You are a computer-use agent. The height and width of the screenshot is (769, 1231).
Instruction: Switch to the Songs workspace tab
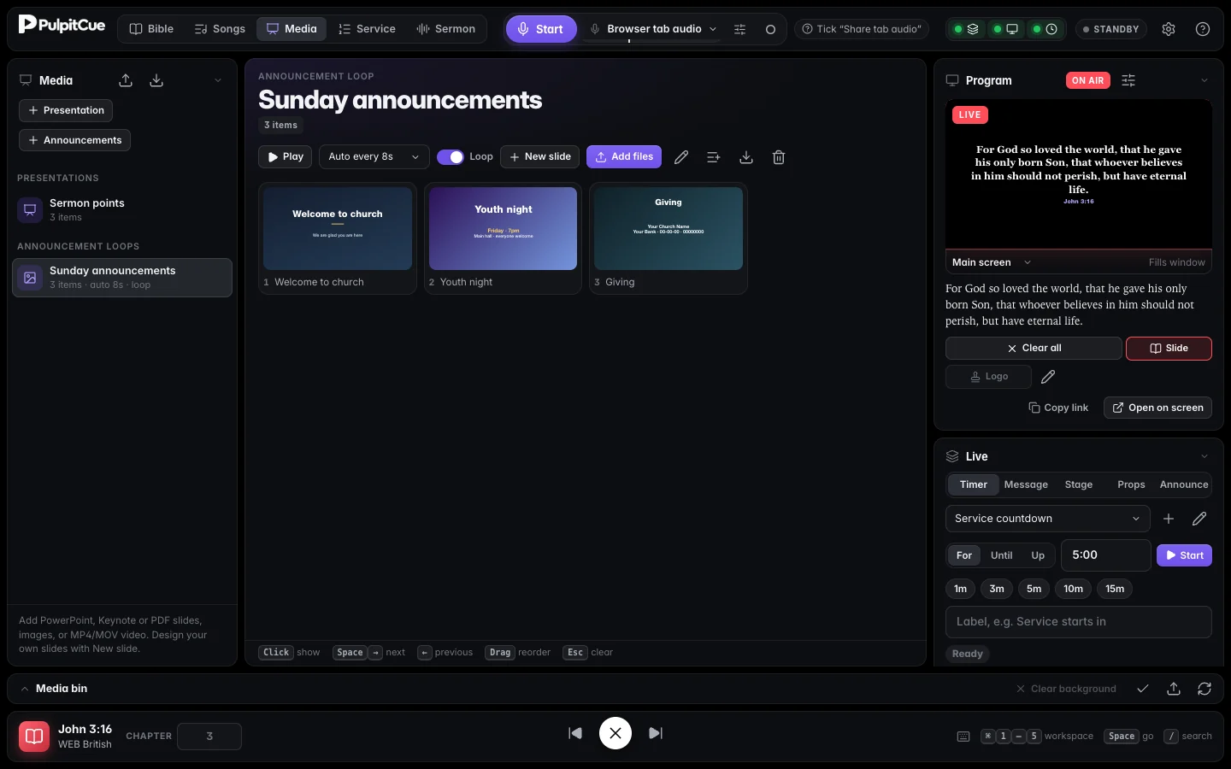tap(220, 29)
